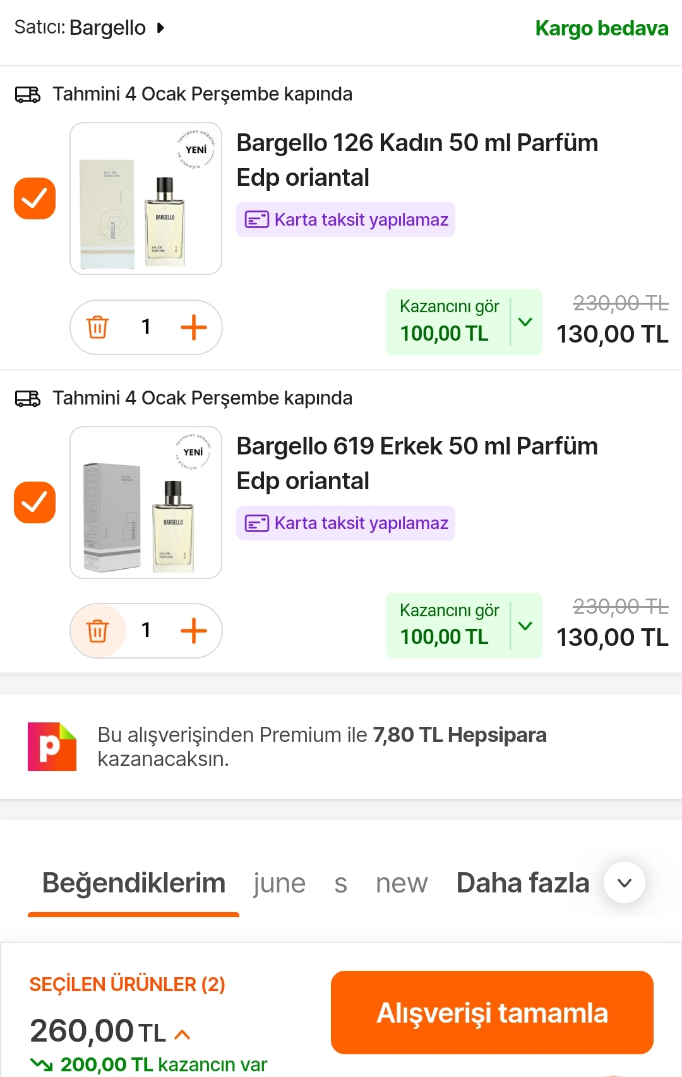Expand Kazancını gör for Bargello 126 Kadın

pos(525,322)
